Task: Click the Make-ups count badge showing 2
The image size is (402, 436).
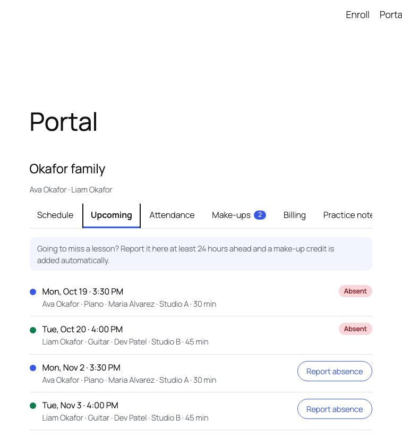Action: [260, 215]
